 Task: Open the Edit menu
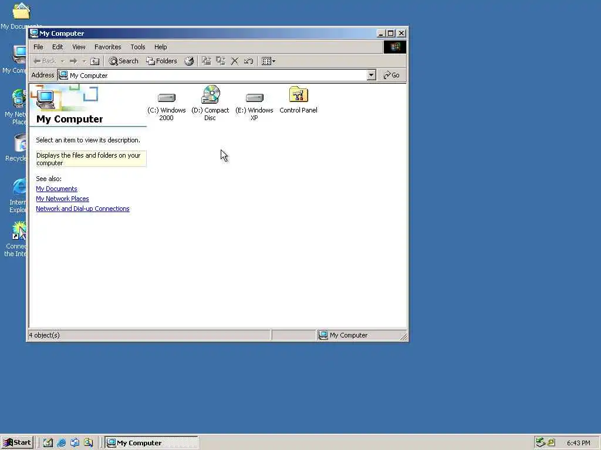pos(58,47)
